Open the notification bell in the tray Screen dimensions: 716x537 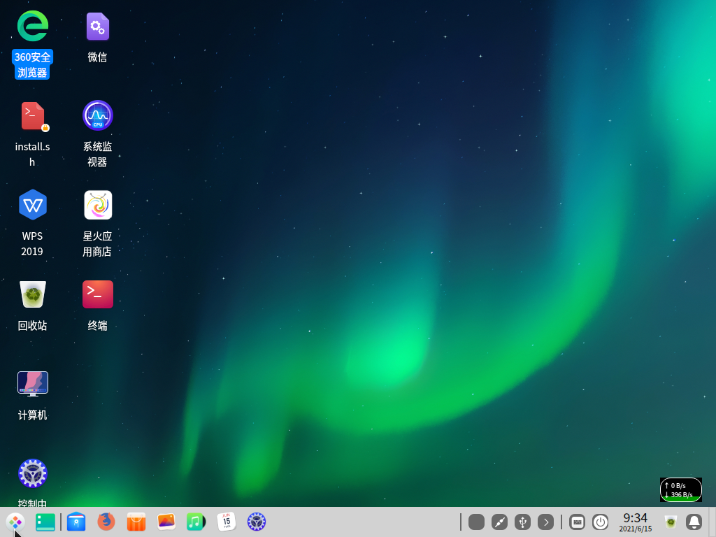694,522
